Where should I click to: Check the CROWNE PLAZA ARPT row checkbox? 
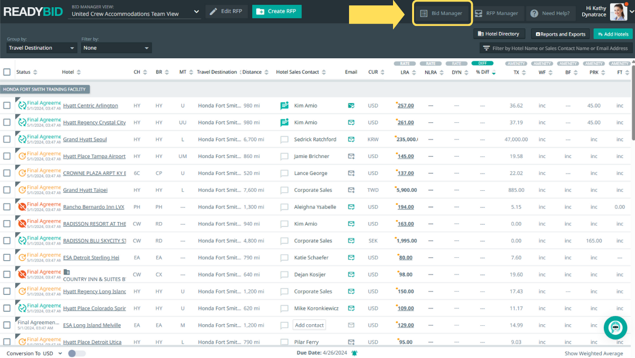[x=7, y=173]
